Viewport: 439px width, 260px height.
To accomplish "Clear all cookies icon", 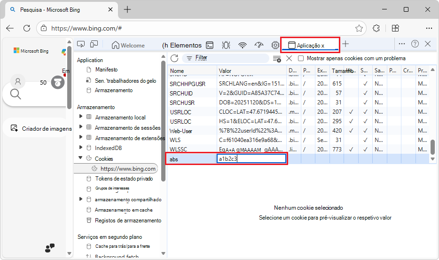I will (277, 59).
